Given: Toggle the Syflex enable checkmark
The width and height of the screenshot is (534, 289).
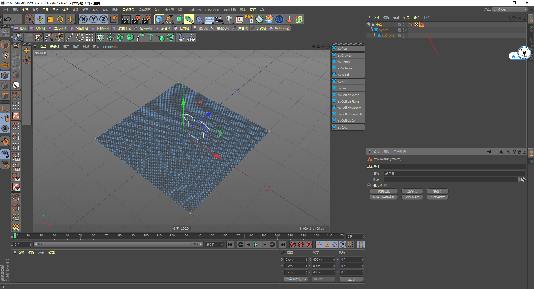Looking at the screenshot, I should click(x=406, y=30).
